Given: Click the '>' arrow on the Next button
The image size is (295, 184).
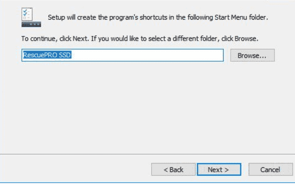Looking at the screenshot, I should [x=227, y=170].
